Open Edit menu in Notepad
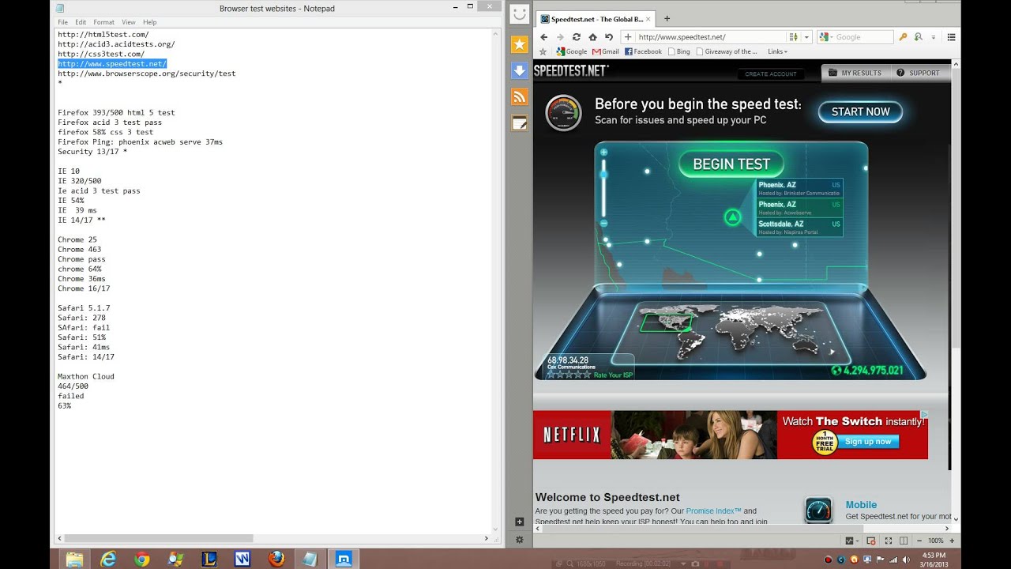The height and width of the screenshot is (569, 1011). [x=81, y=22]
